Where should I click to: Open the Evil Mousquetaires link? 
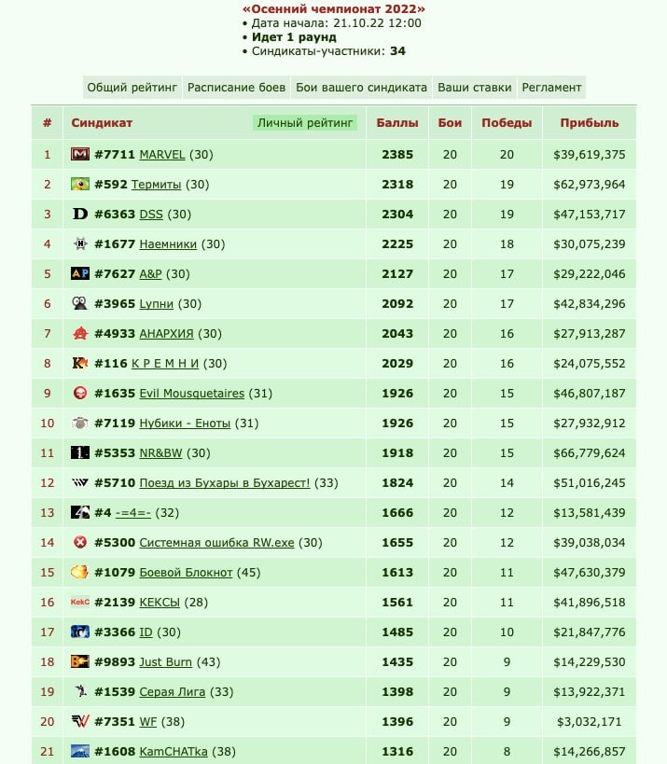pos(192,394)
